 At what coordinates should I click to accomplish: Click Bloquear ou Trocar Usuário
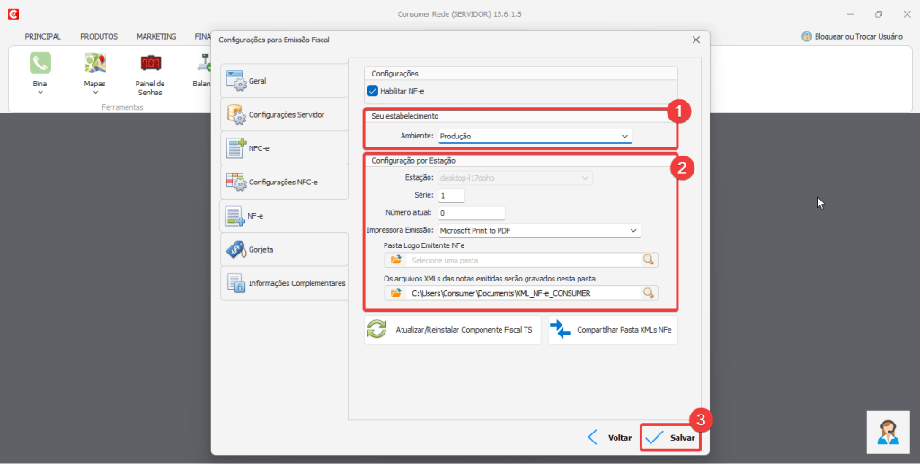[x=852, y=37]
